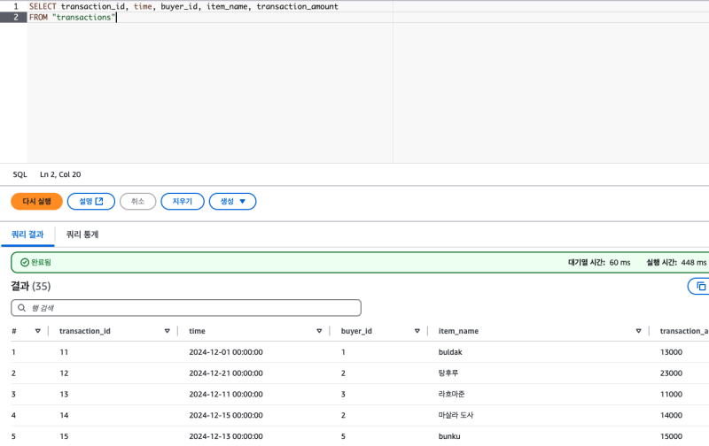The height and width of the screenshot is (446, 709).
Task: Click the transaction_amount column header
Action: click(x=682, y=331)
